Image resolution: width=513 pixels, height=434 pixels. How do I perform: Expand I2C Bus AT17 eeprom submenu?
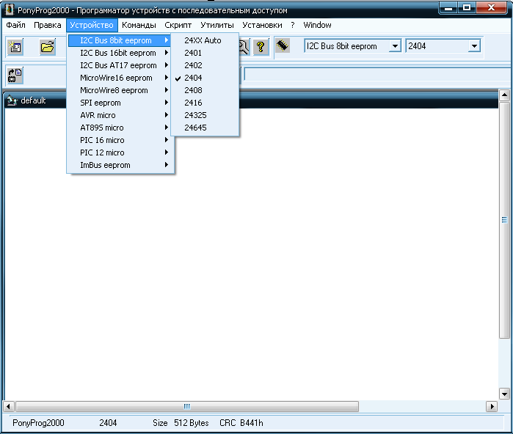pyautogui.click(x=120, y=65)
